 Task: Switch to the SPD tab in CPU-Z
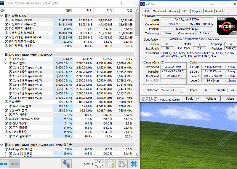(185, 11)
